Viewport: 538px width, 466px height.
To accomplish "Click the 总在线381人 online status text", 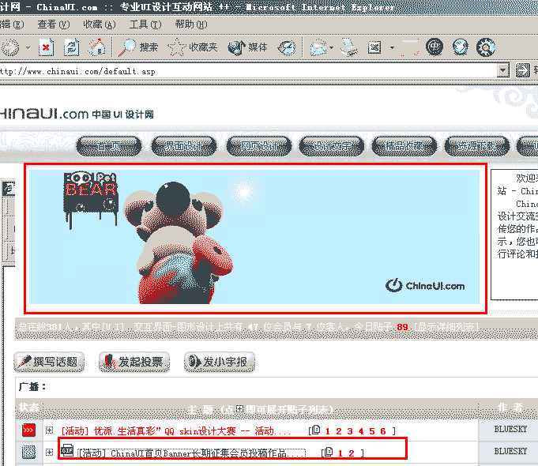I will [45, 327].
